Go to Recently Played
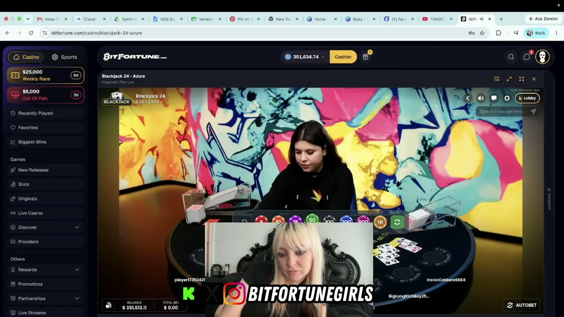 click(x=45, y=113)
